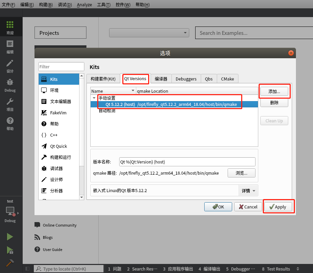Select 分析器 (Analyzer) category

[59, 191]
